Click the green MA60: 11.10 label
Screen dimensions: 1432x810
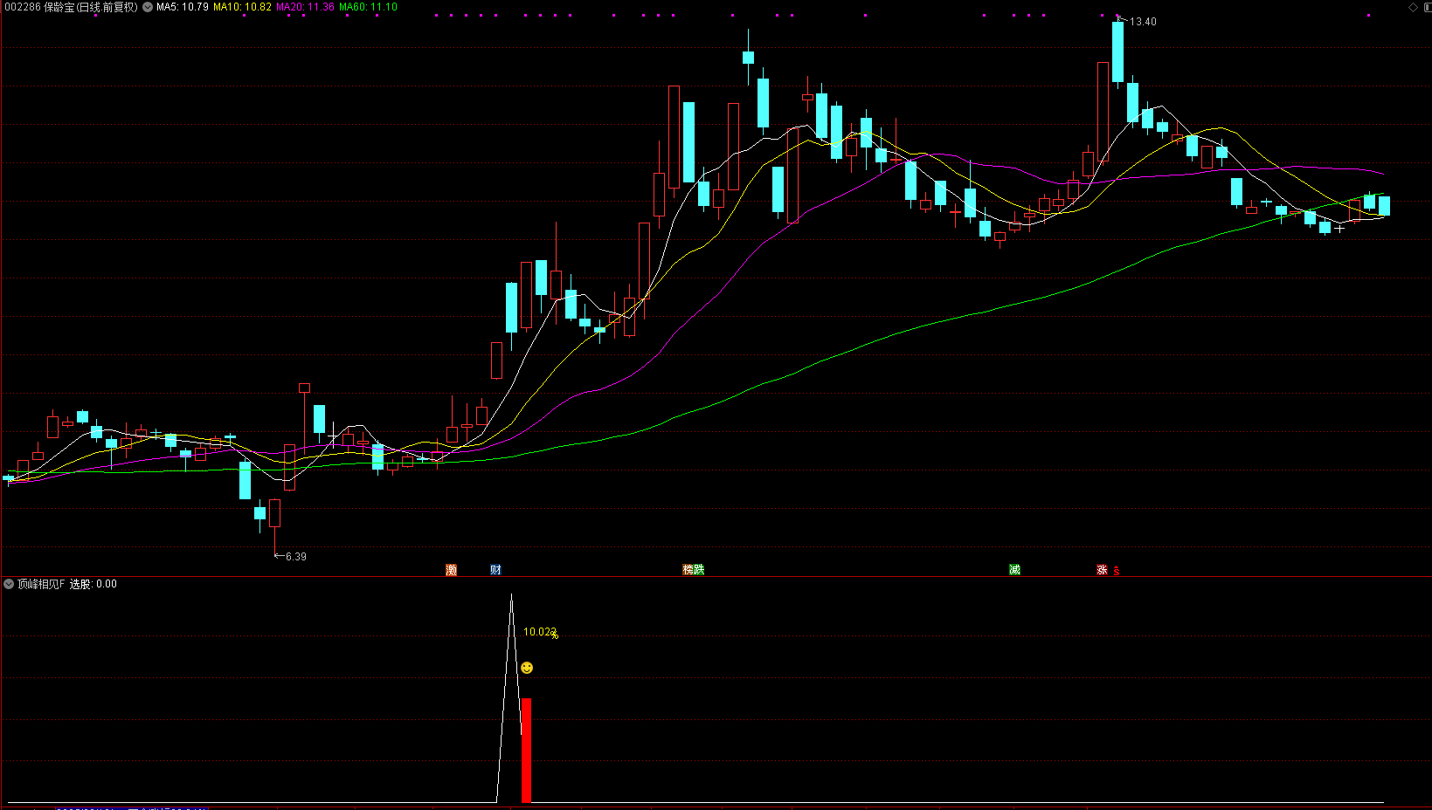coord(368,7)
